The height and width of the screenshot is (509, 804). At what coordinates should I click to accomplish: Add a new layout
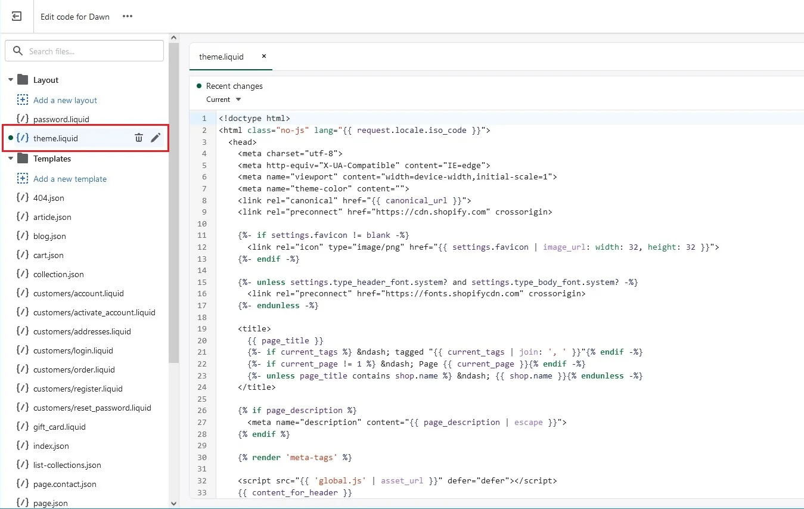(x=65, y=100)
